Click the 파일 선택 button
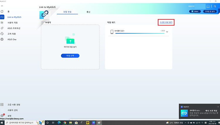 [x=70, y=55]
